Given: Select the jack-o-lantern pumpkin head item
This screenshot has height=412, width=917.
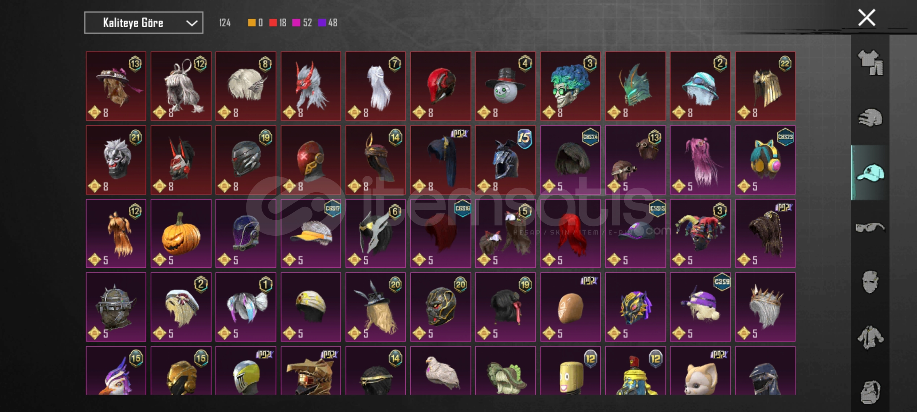Looking at the screenshot, I should pyautogui.click(x=181, y=233).
